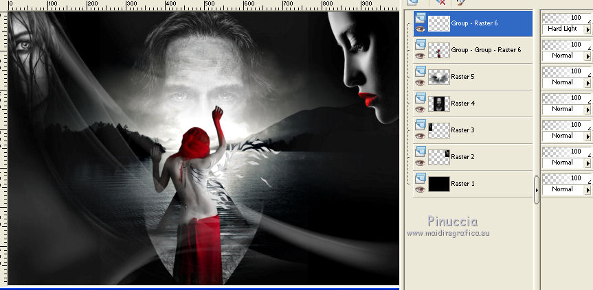
Task: Click the layer type icon of Raster 1
Action: point(420,179)
